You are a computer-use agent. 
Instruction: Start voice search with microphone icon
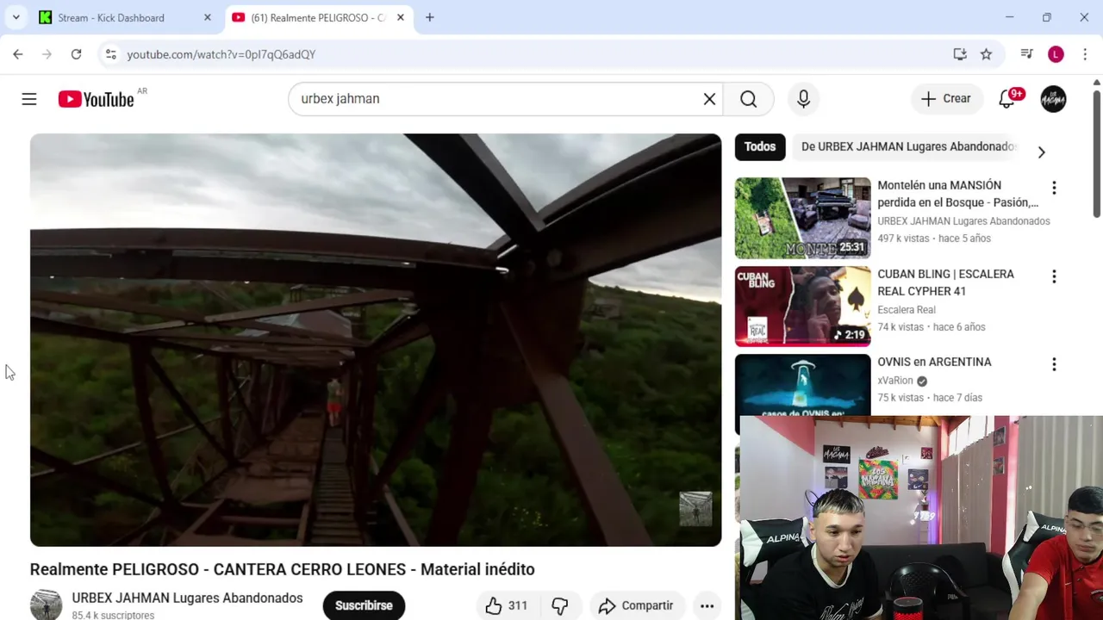(803, 99)
